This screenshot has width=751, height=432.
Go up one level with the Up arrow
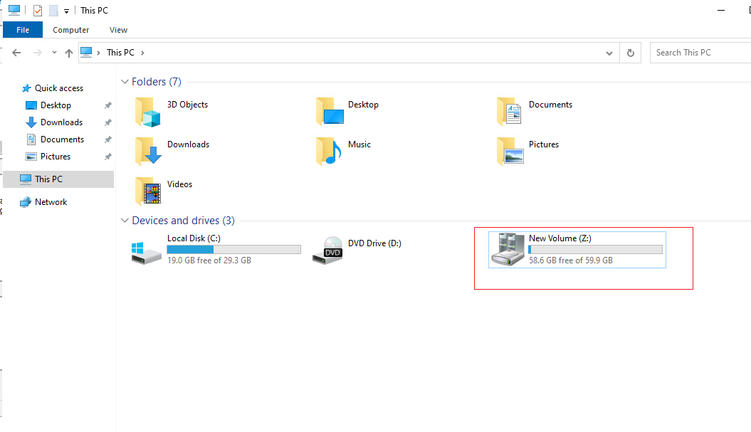[x=69, y=53]
